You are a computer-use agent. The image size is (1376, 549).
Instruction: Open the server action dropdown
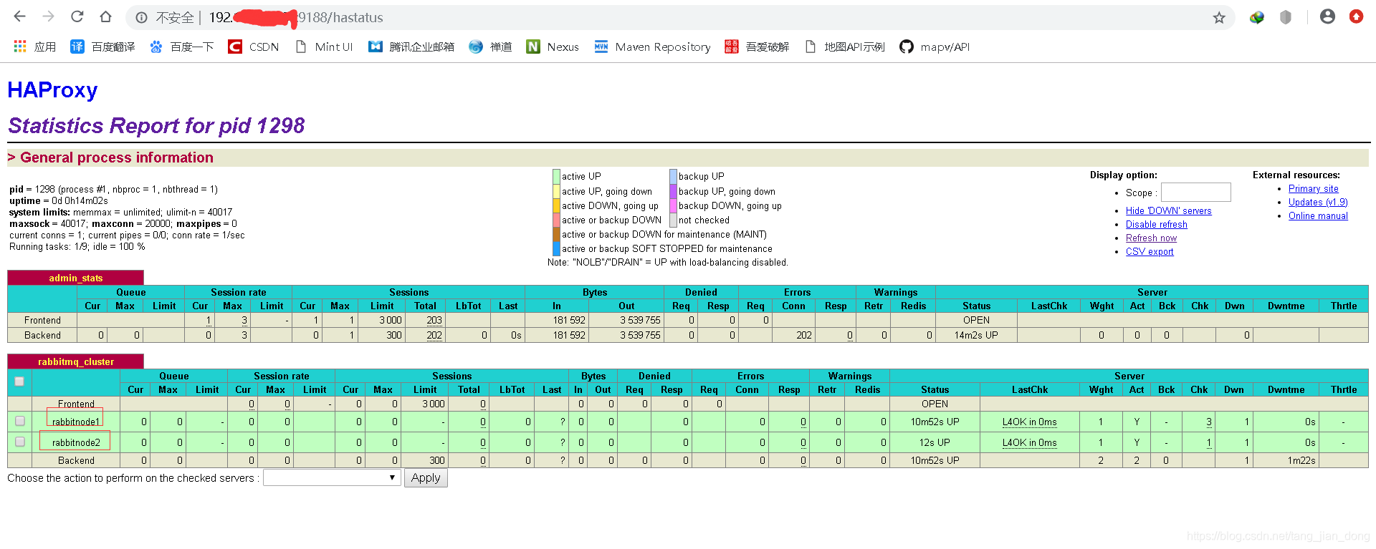click(x=331, y=477)
